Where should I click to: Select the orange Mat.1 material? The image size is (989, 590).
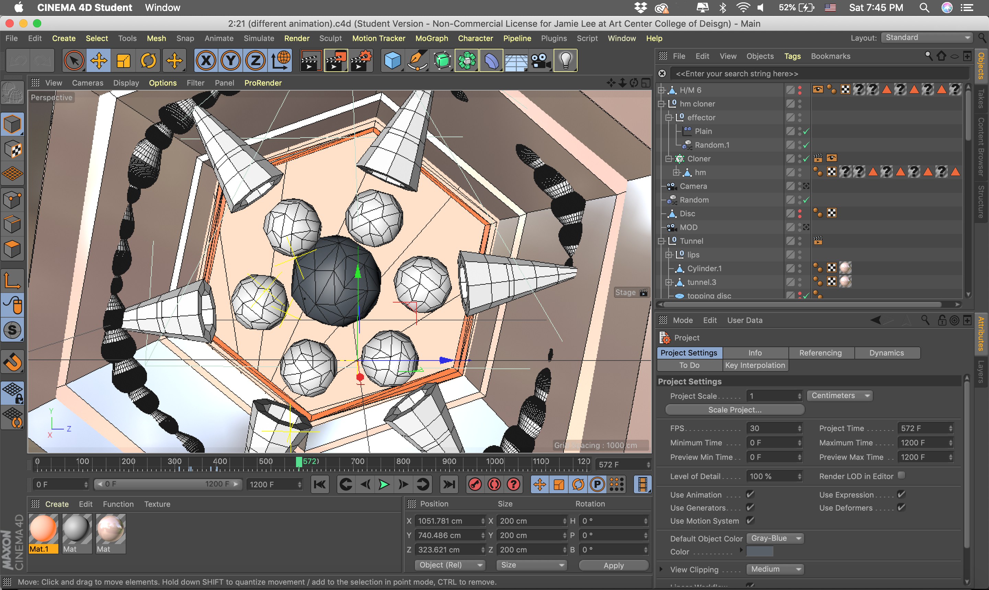[x=43, y=533]
